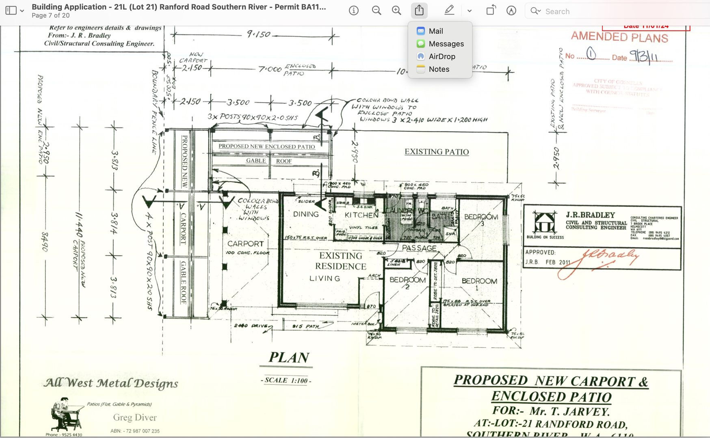Send the document with AirDrop
The height and width of the screenshot is (438, 710).
tap(440, 56)
